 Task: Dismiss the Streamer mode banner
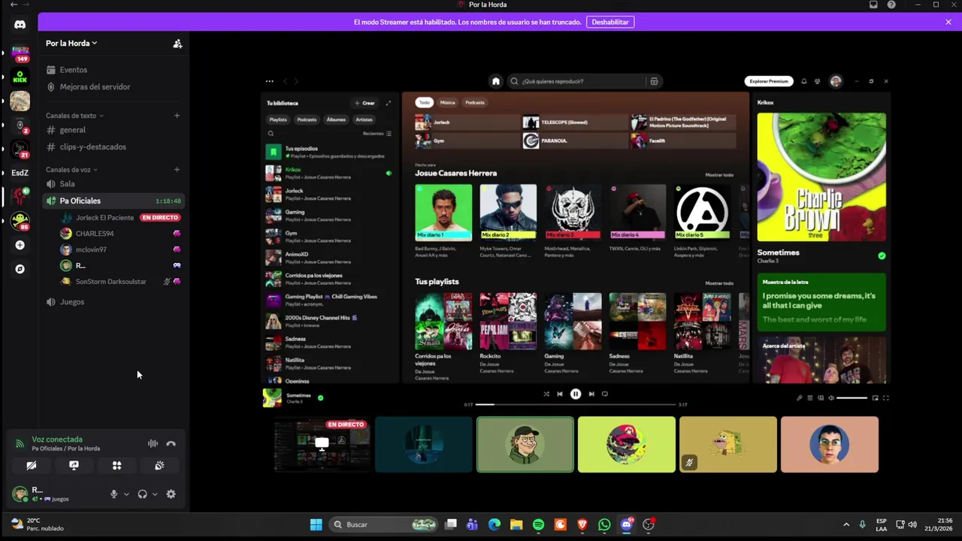point(948,22)
